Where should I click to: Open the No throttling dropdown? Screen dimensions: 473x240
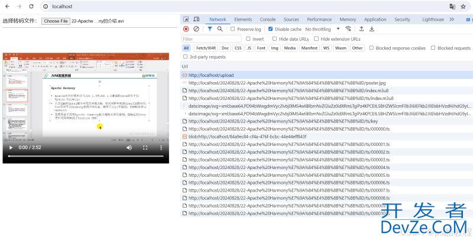[x=322, y=29]
